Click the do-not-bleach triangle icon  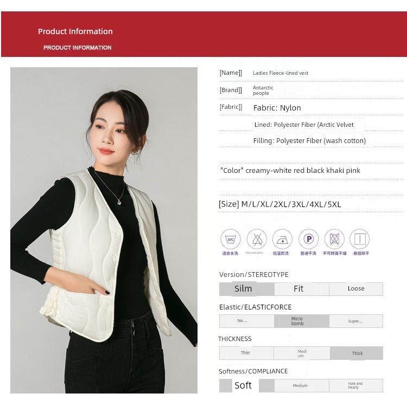point(257,239)
